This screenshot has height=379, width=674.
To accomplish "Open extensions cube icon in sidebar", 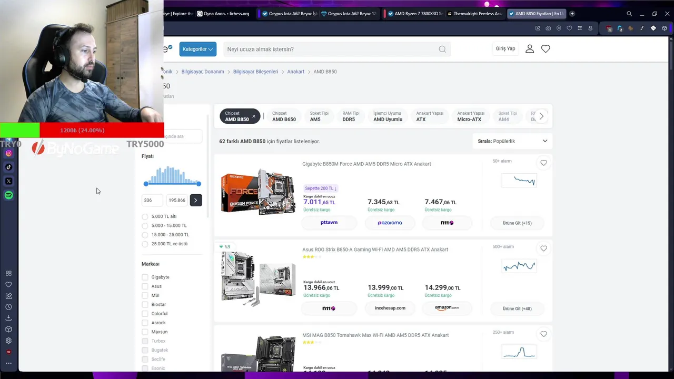I will coord(8,330).
